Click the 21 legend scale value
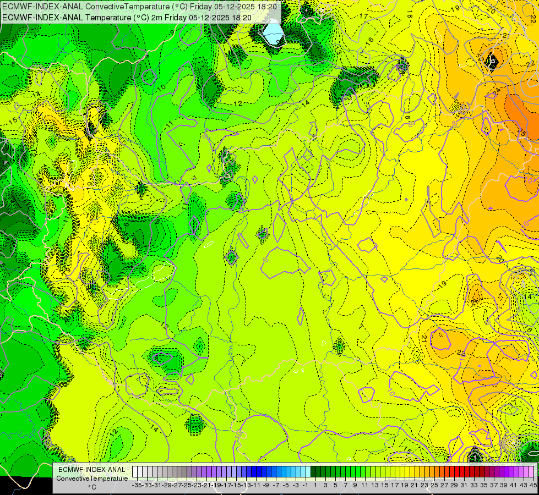This screenshot has width=539, height=495. click(415, 485)
